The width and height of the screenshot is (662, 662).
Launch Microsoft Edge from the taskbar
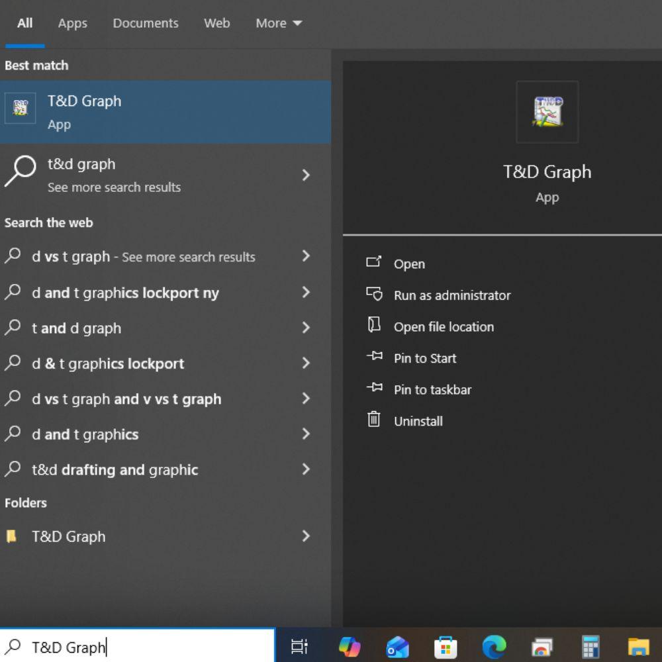tap(494, 646)
